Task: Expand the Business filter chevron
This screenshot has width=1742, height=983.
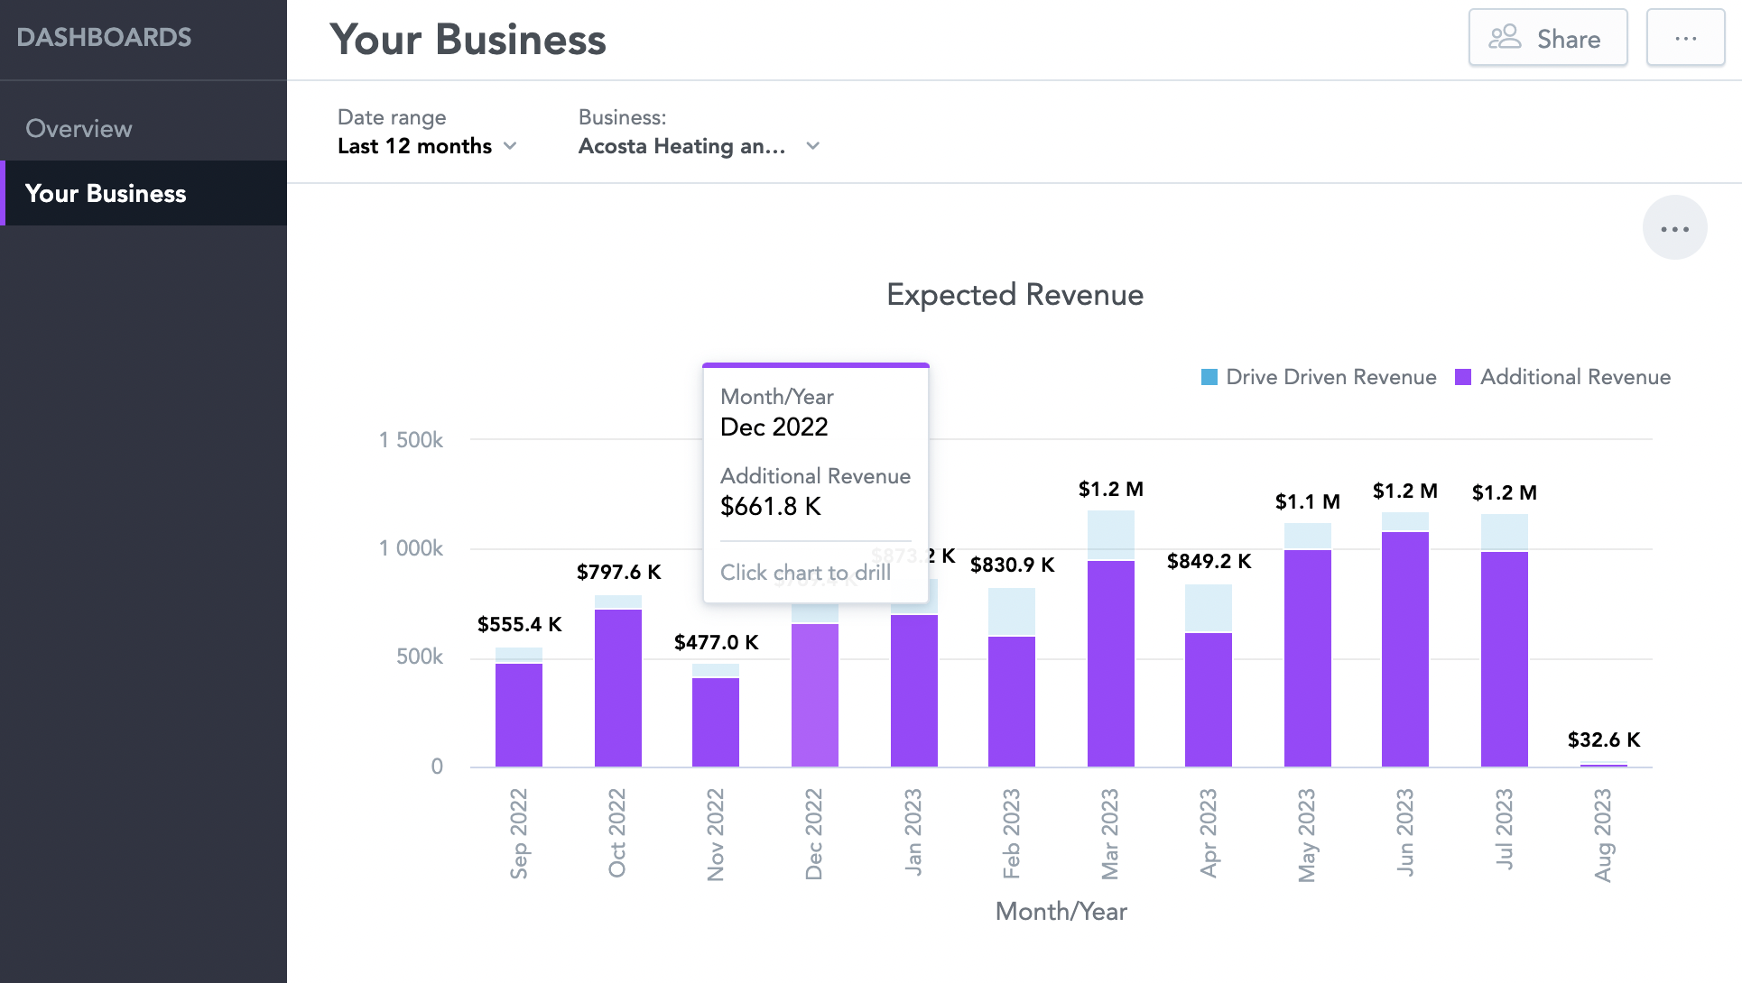Action: [813, 146]
